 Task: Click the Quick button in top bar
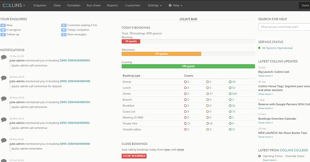pos(304,5)
